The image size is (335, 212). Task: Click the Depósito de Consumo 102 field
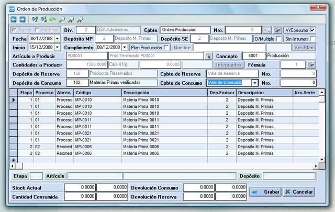(77, 83)
